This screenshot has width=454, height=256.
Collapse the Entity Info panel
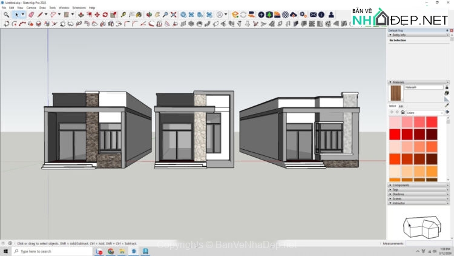(400, 35)
